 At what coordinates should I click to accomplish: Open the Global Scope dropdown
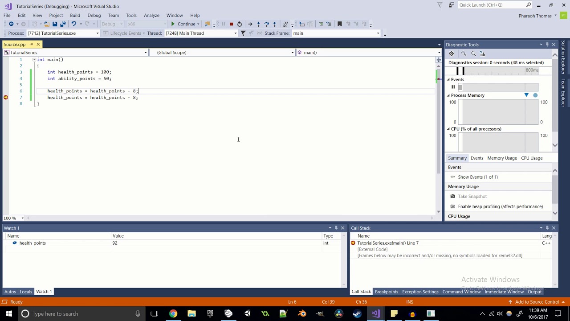(222, 53)
